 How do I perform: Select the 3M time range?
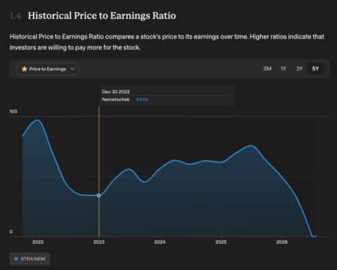click(x=267, y=69)
